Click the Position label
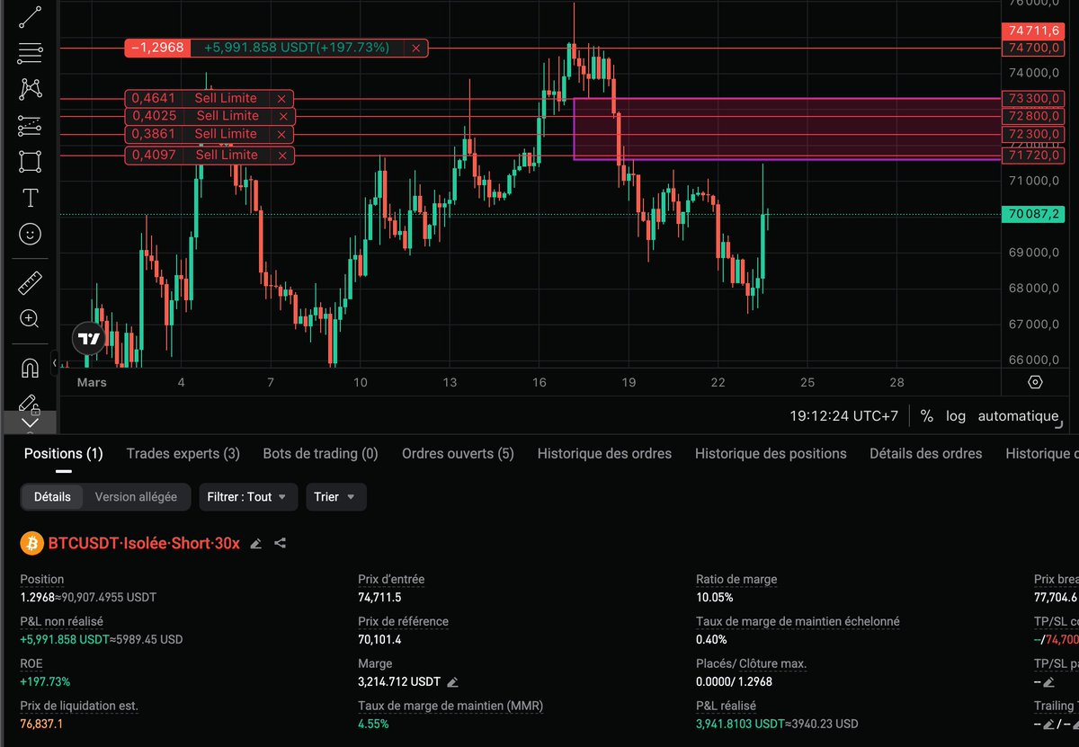This screenshot has height=747, width=1079. (42, 580)
